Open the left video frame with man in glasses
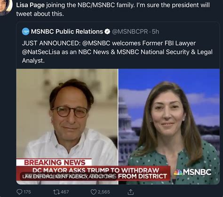Image resolution: width=223 pixels, height=197 pixels. pyautogui.click(x=67, y=126)
